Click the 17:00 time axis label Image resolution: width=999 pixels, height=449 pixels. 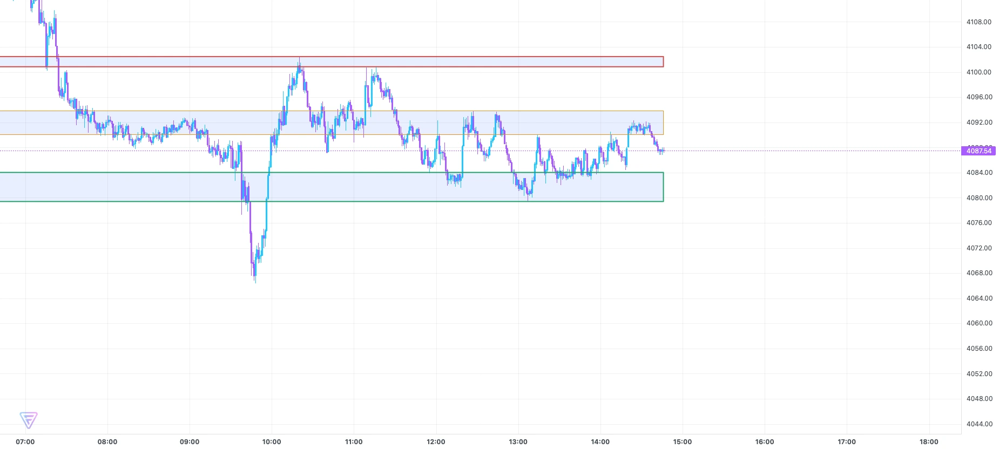(x=846, y=442)
